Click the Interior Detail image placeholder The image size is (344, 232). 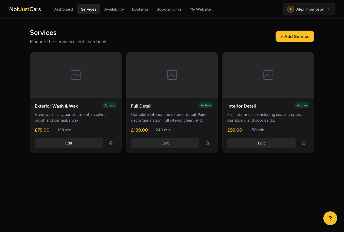coord(268,75)
